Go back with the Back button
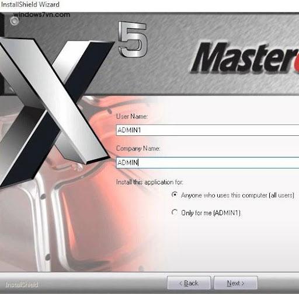This screenshot has height=294, width=299. coord(189,283)
